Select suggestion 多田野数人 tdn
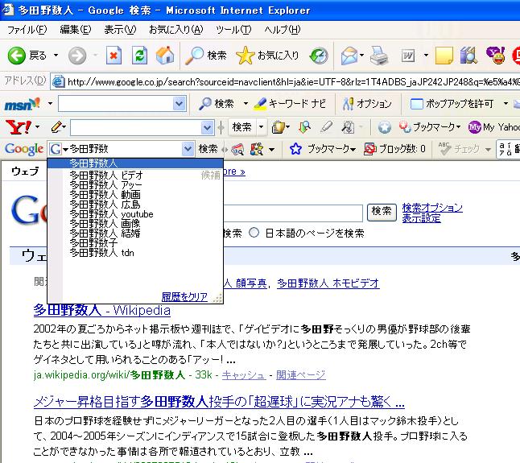 135,253
